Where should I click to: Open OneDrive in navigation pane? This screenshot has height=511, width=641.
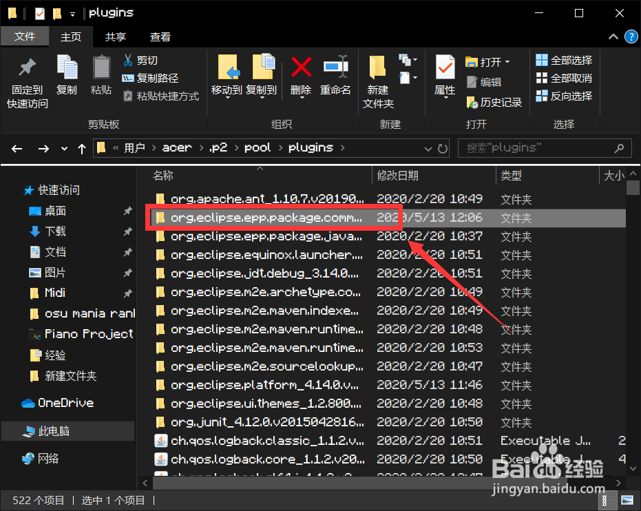click(58, 403)
